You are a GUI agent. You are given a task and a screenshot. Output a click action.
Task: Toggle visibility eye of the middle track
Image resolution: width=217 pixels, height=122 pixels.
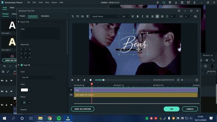click(11, 91)
